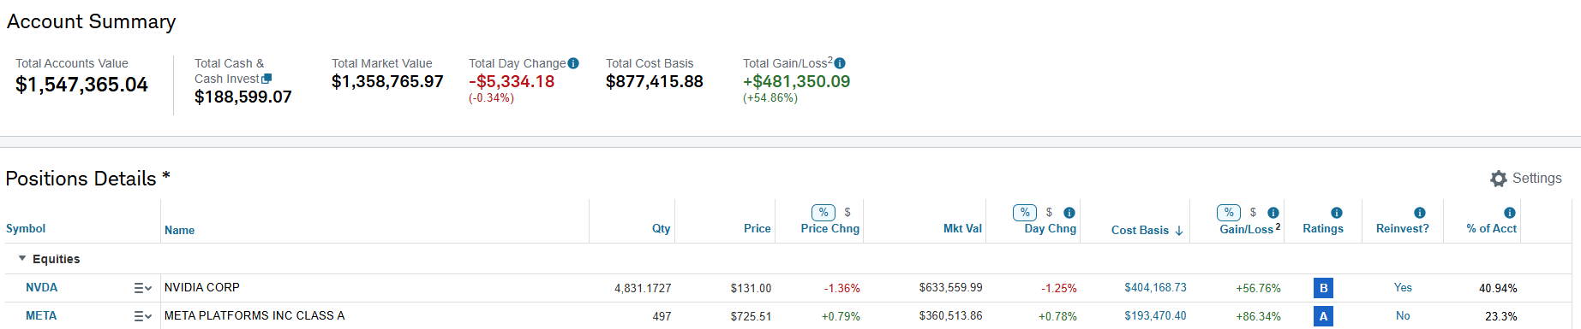Viewport: 1581px width, 329px height.
Task: Click No reinvest link for META
Action: [x=1403, y=316]
